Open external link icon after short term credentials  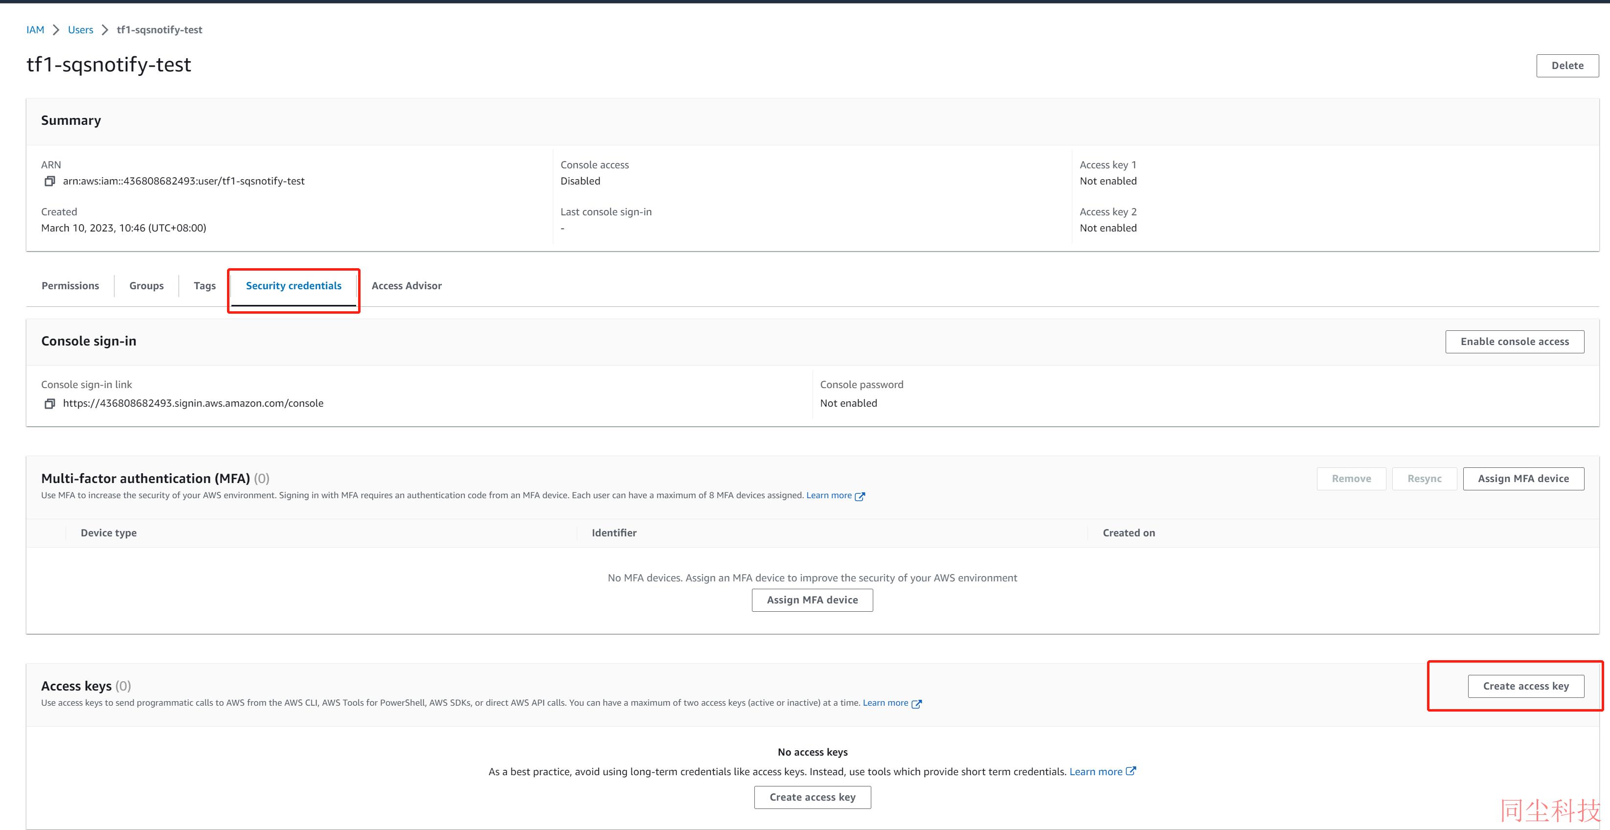[1131, 771]
